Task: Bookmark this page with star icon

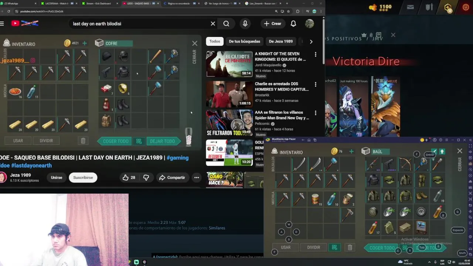Action: 288,11
